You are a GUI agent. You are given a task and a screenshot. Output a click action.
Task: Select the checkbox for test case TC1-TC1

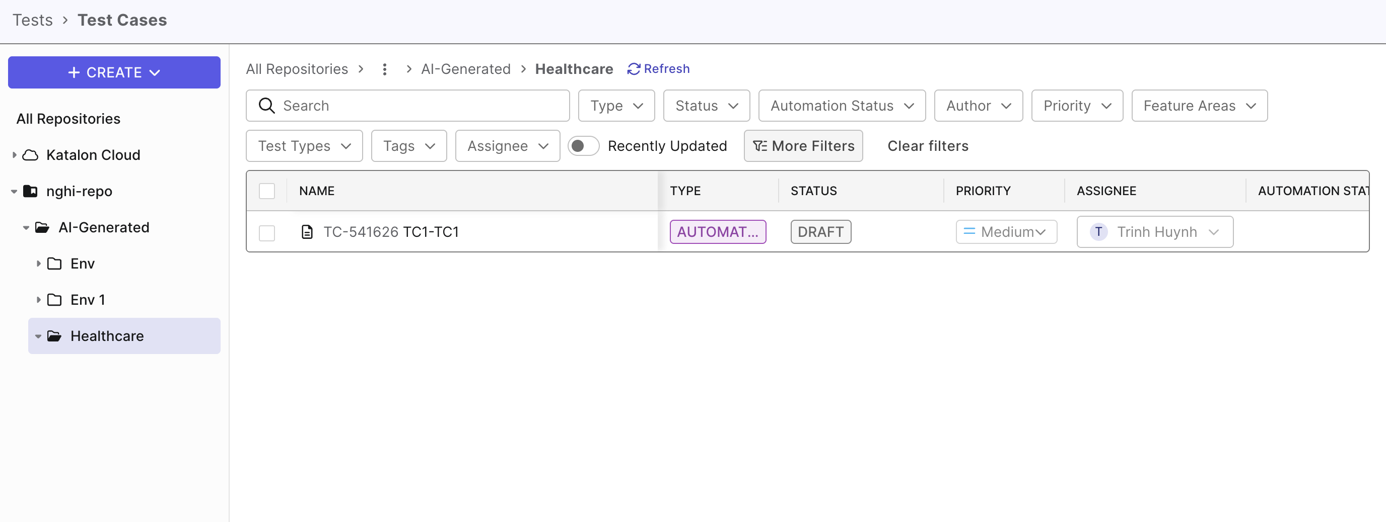click(x=267, y=232)
